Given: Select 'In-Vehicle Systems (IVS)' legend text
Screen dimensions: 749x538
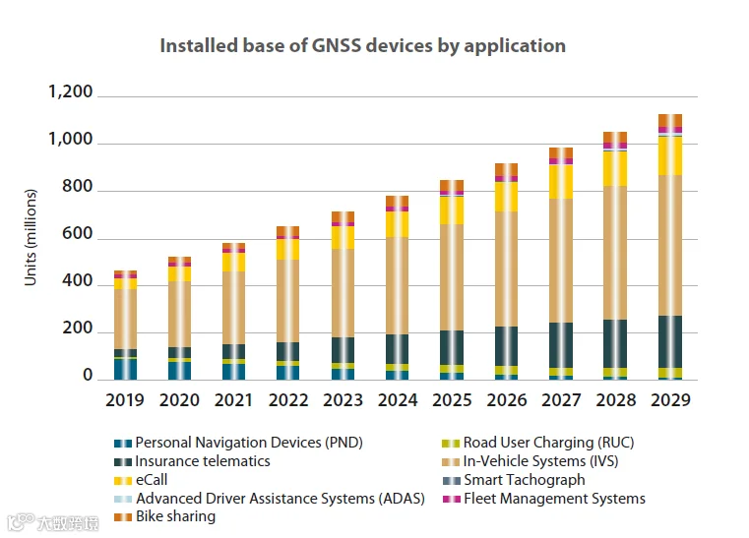Looking at the screenshot, I should [x=540, y=461].
